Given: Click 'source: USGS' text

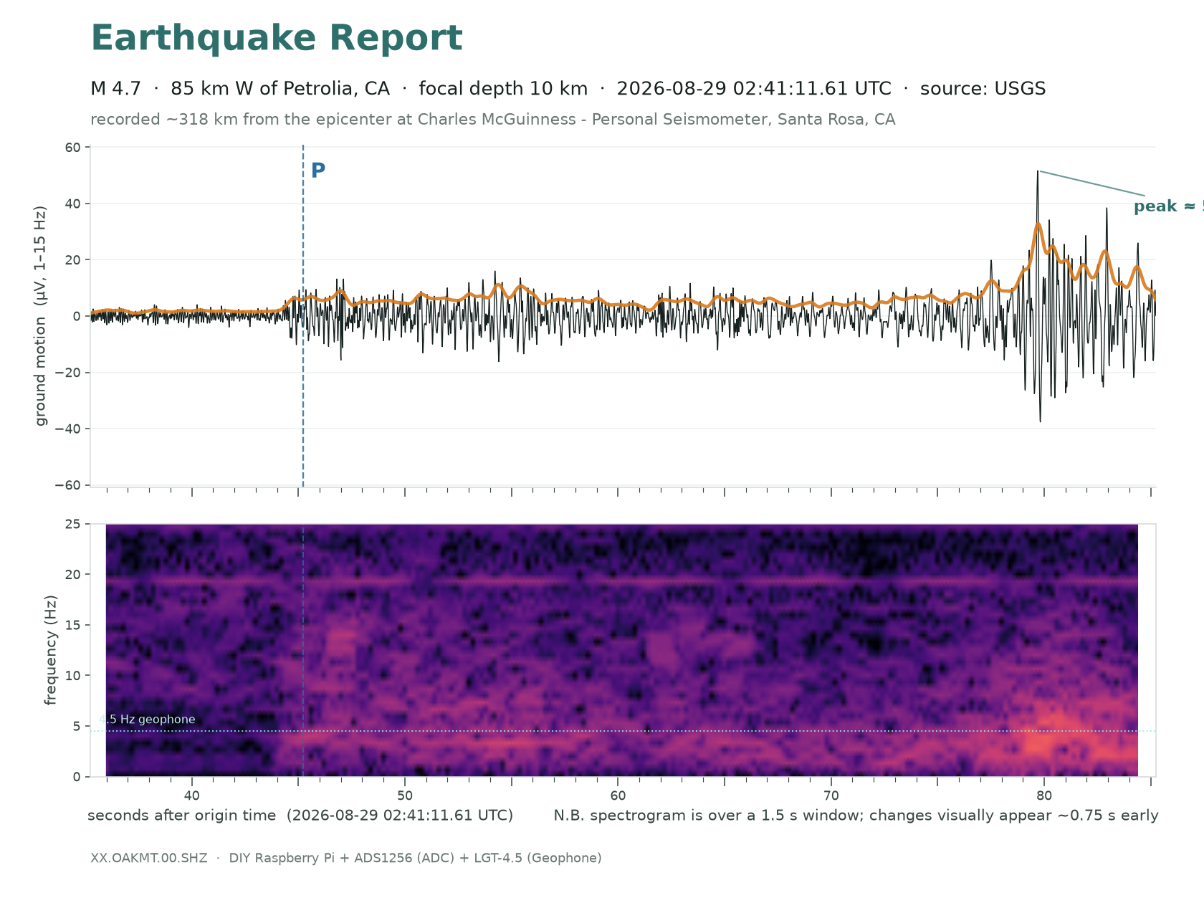Looking at the screenshot, I should 983,89.
